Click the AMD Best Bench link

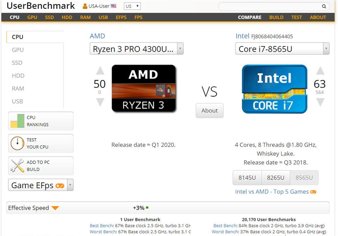101,226
